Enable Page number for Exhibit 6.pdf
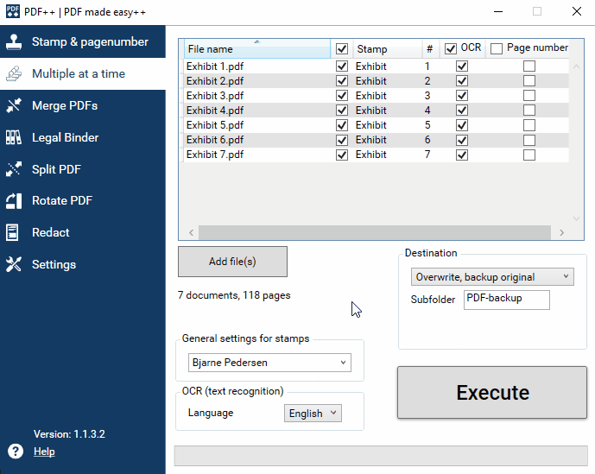The image size is (595, 474). click(529, 140)
